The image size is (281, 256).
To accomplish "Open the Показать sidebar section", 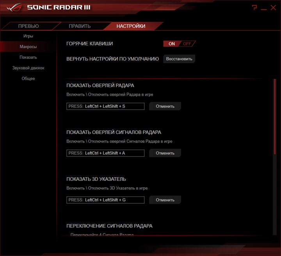I will click(x=28, y=57).
